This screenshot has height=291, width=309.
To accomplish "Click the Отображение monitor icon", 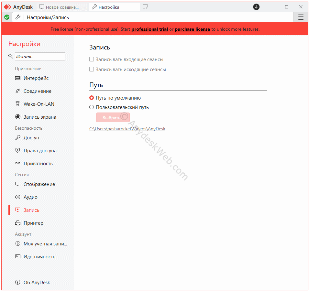I will [x=18, y=184].
